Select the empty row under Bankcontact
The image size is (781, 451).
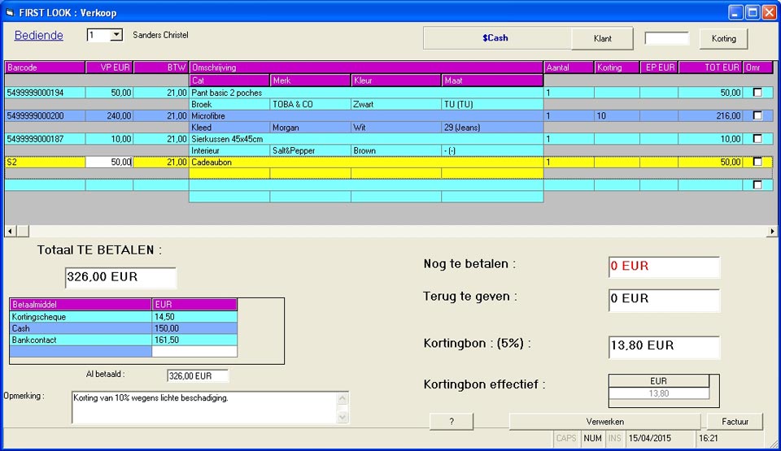(x=80, y=351)
